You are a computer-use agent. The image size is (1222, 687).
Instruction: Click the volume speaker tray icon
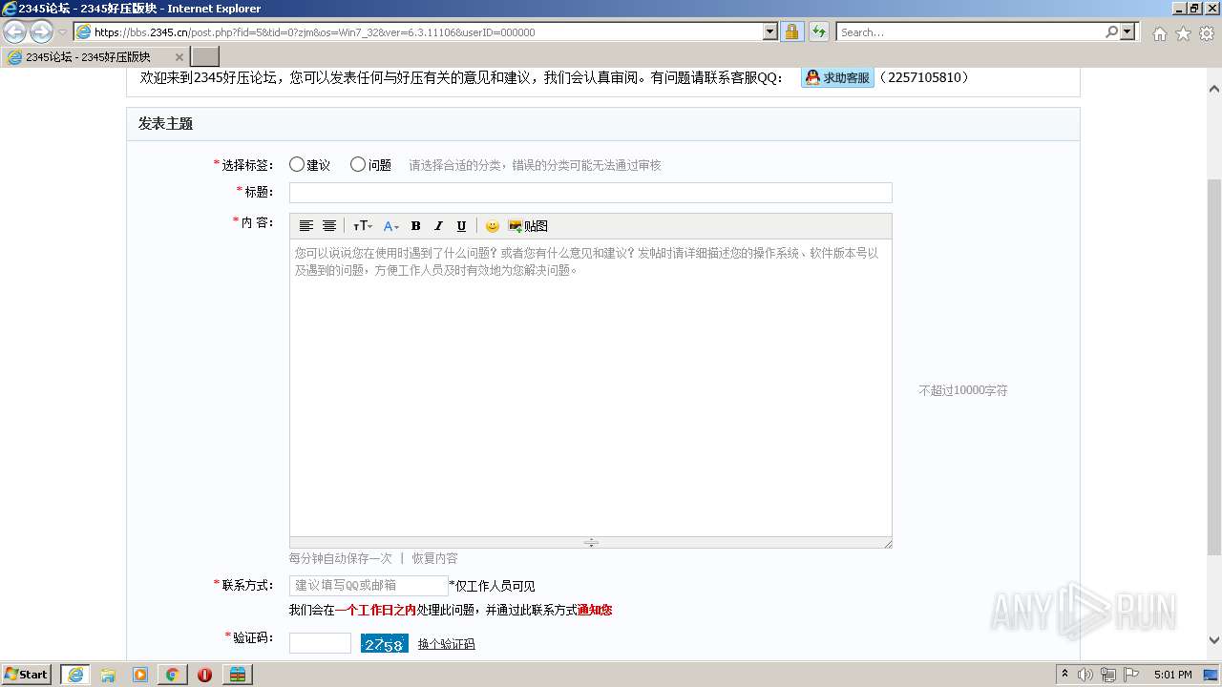click(1085, 675)
